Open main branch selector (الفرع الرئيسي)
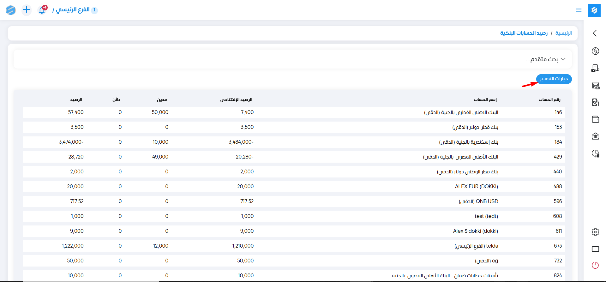This screenshot has height=282, width=606. point(73,10)
